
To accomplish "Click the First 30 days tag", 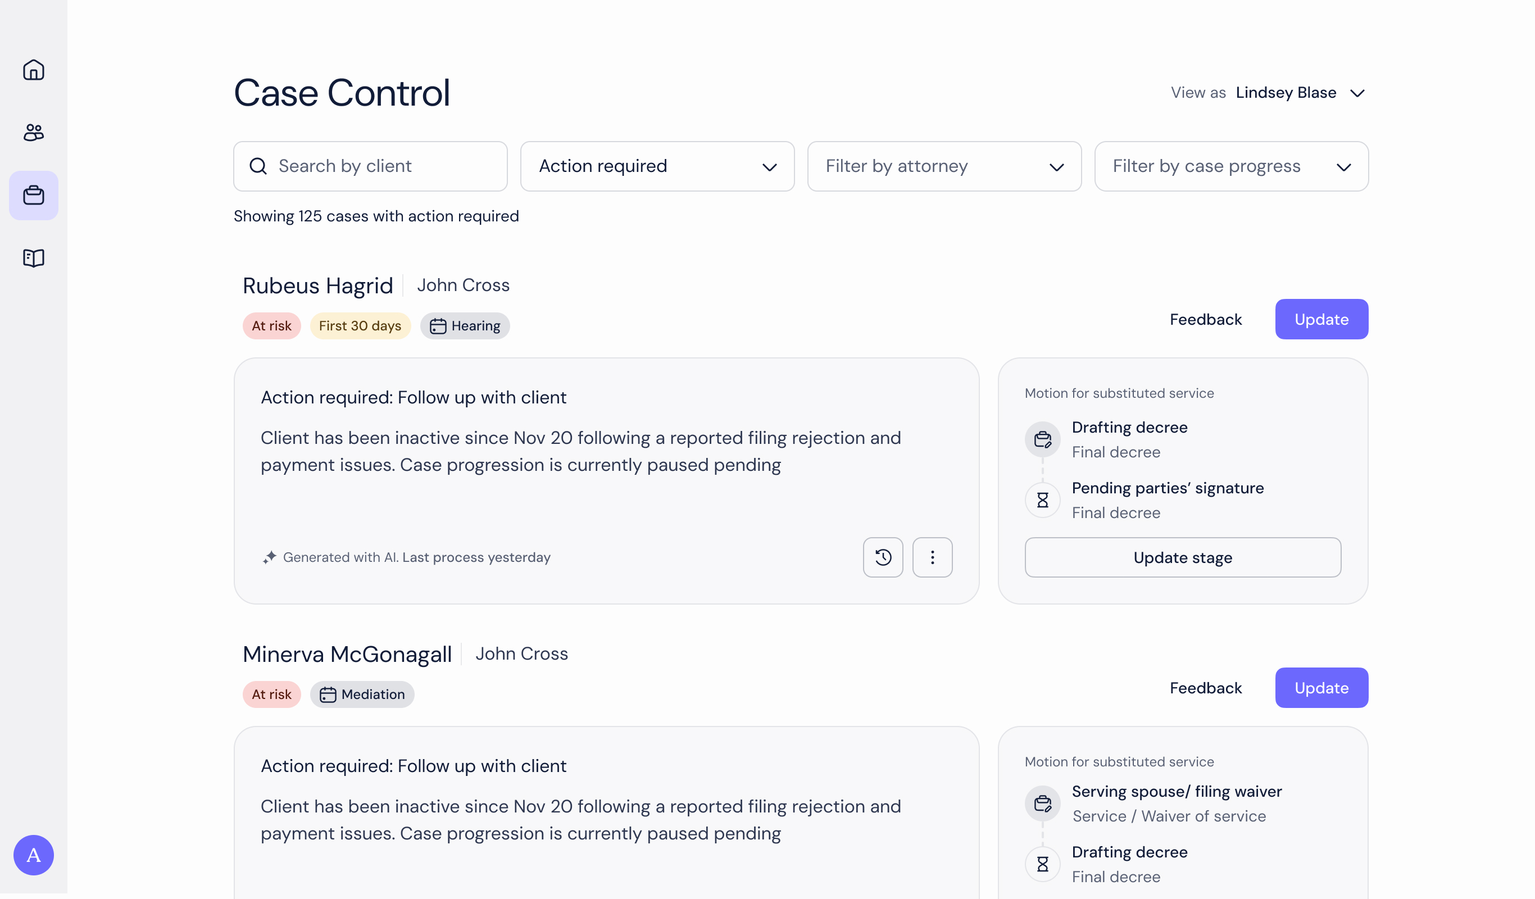I will (360, 326).
